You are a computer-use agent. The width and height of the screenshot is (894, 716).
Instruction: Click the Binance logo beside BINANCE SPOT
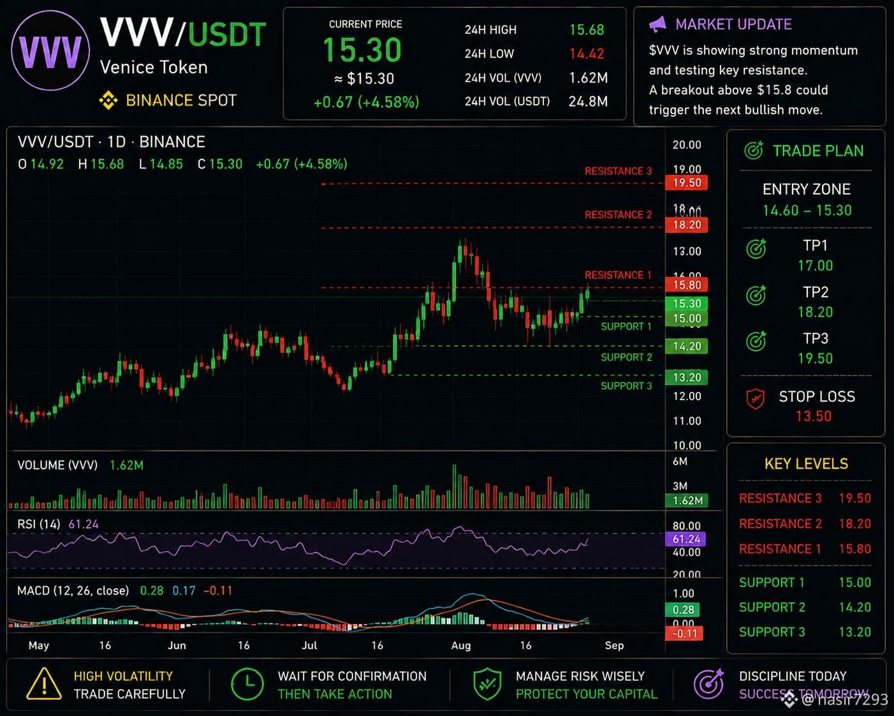(x=108, y=100)
